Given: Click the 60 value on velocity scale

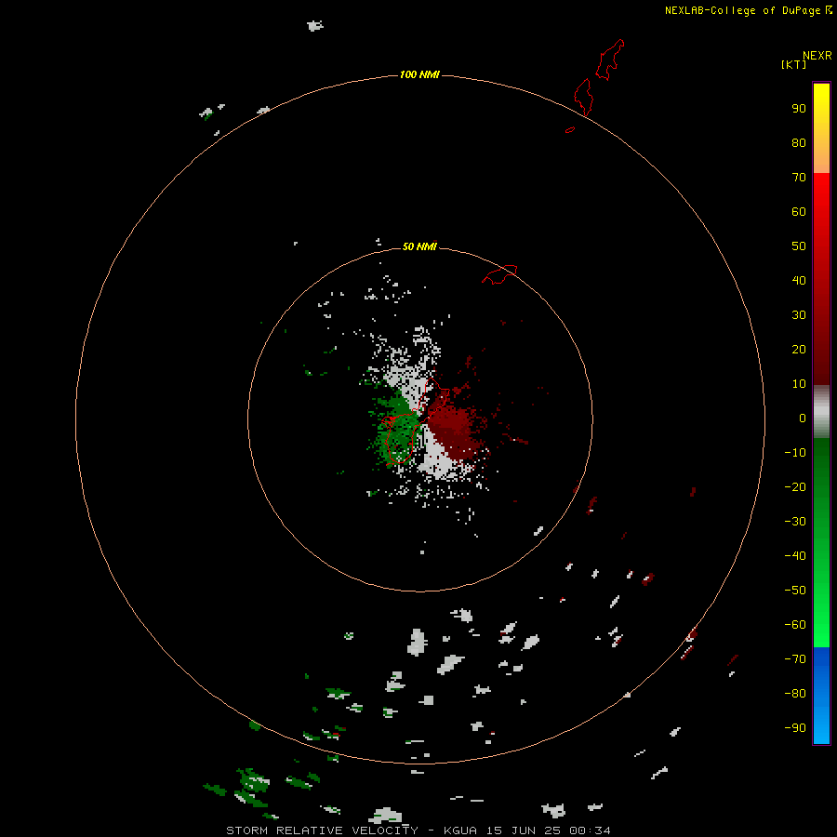Looking at the screenshot, I should pyautogui.click(x=799, y=211).
